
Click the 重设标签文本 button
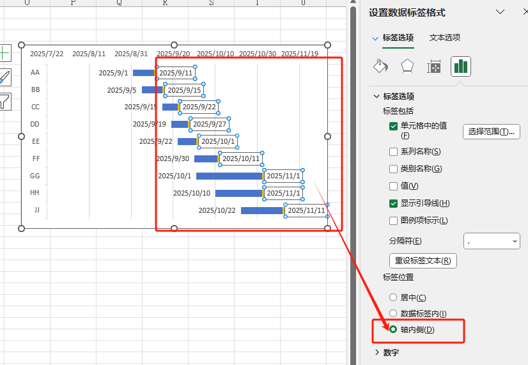[423, 261]
